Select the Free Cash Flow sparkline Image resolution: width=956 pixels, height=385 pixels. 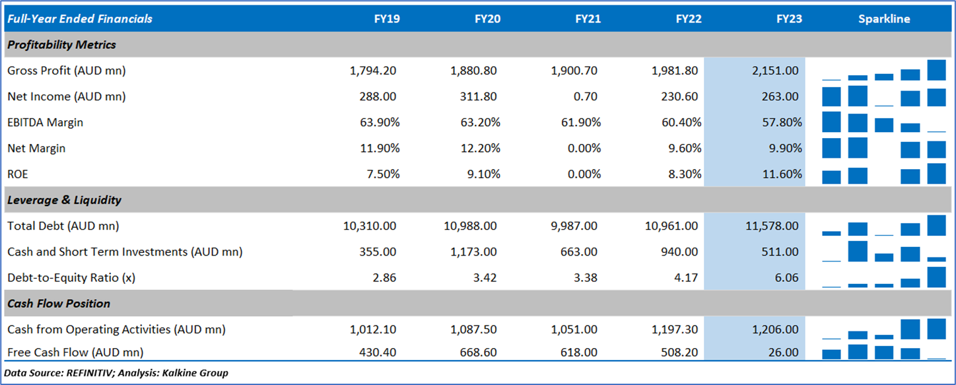(x=883, y=352)
